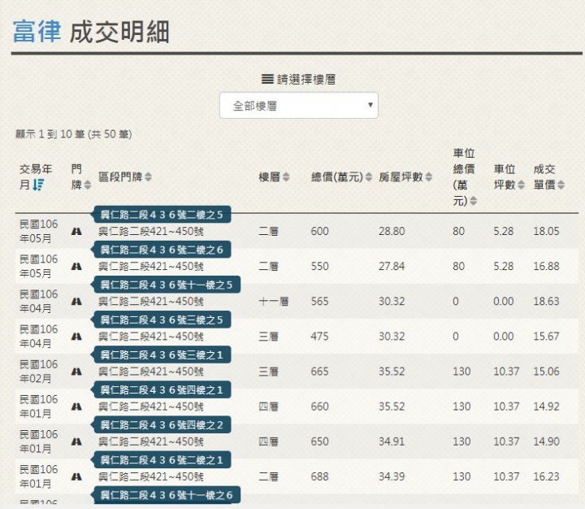The width and height of the screenshot is (585, 509).
Task: Click road icon in row priced 550
Action: pos(76,267)
